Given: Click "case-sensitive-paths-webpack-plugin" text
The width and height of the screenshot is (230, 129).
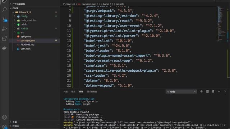Looking at the screenshot, I should 121,71.
